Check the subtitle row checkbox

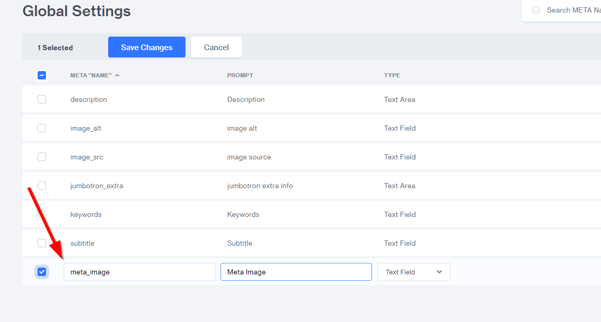coord(42,243)
